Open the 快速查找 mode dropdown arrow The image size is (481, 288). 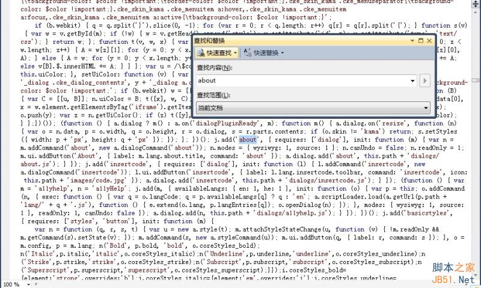(236, 53)
